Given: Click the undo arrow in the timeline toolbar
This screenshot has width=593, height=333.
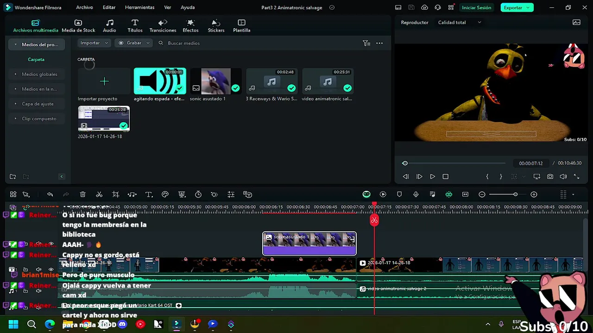Looking at the screenshot, I should pos(50,195).
